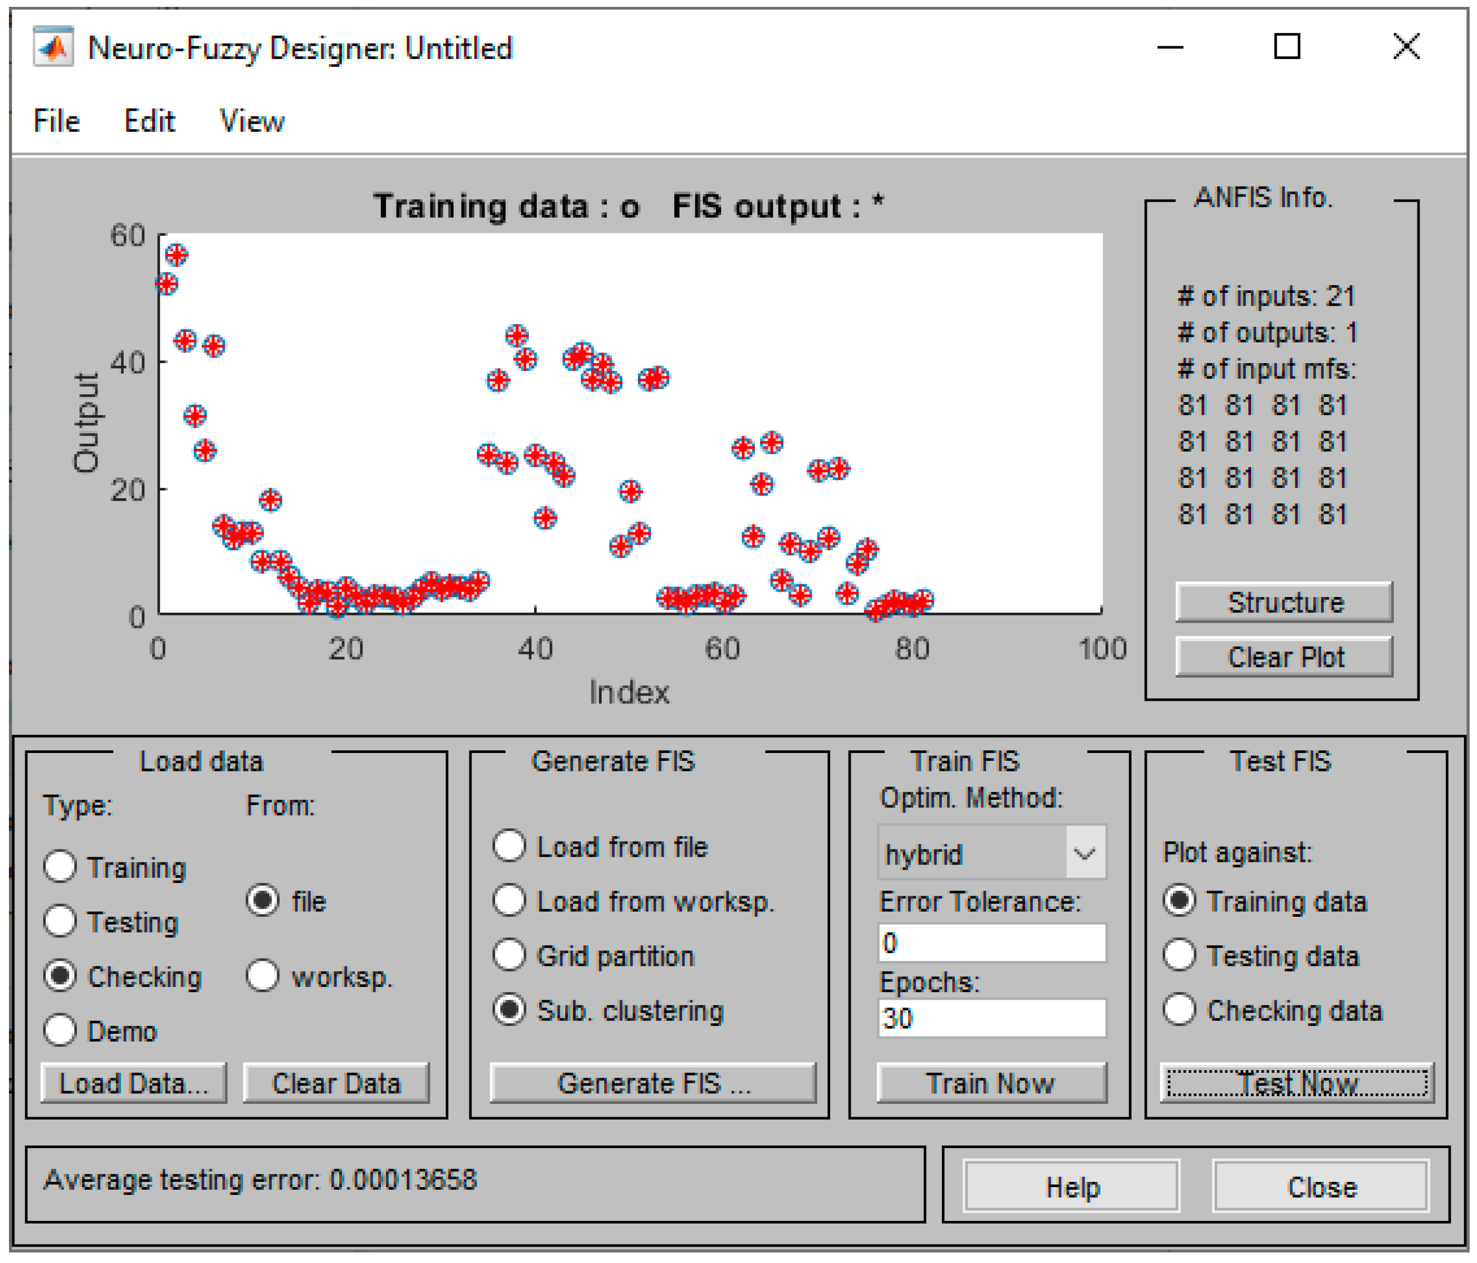Select Training data type radio button
This screenshot has width=1477, height=1263.
pyautogui.click(x=60, y=867)
